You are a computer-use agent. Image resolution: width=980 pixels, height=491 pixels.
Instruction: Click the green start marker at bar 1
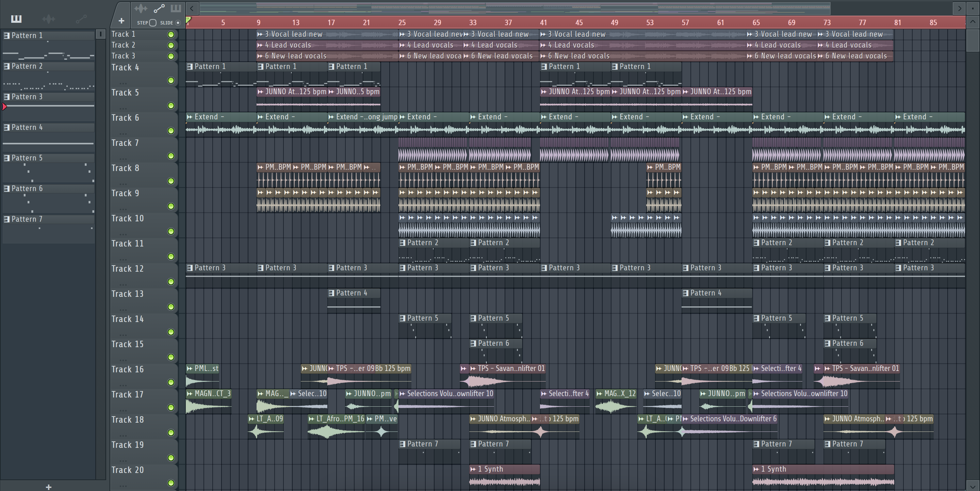[188, 19]
